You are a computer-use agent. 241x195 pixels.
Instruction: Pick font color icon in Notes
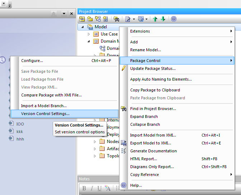coord(108,189)
